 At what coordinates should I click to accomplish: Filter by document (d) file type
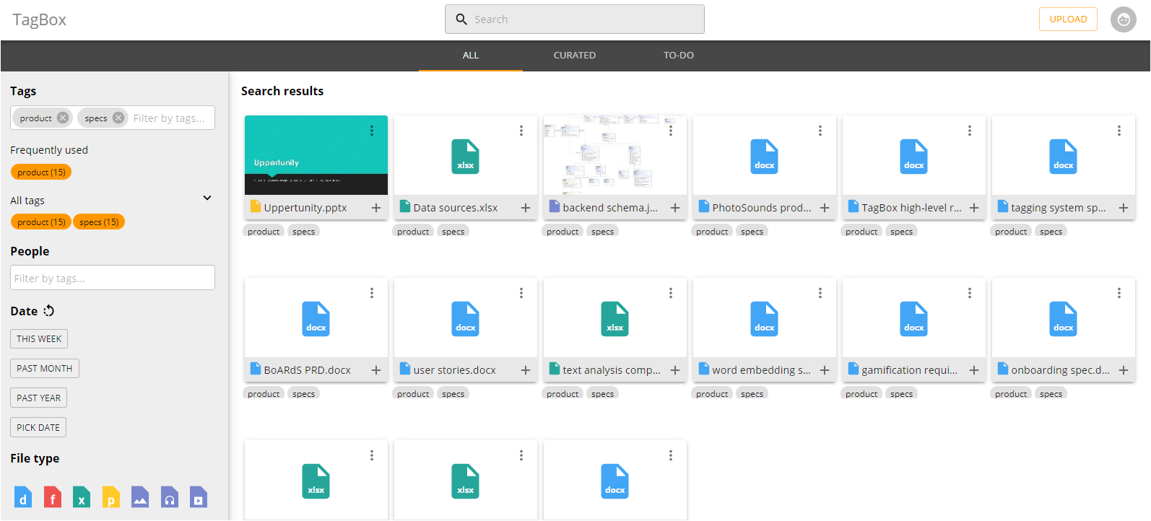click(x=23, y=497)
